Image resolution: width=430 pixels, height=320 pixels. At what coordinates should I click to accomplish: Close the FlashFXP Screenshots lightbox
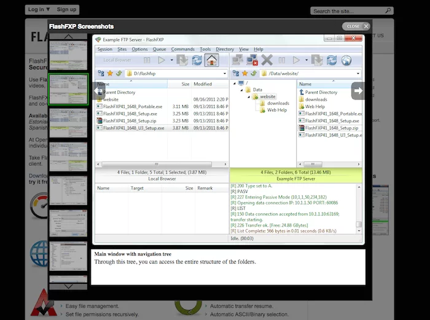356,26
